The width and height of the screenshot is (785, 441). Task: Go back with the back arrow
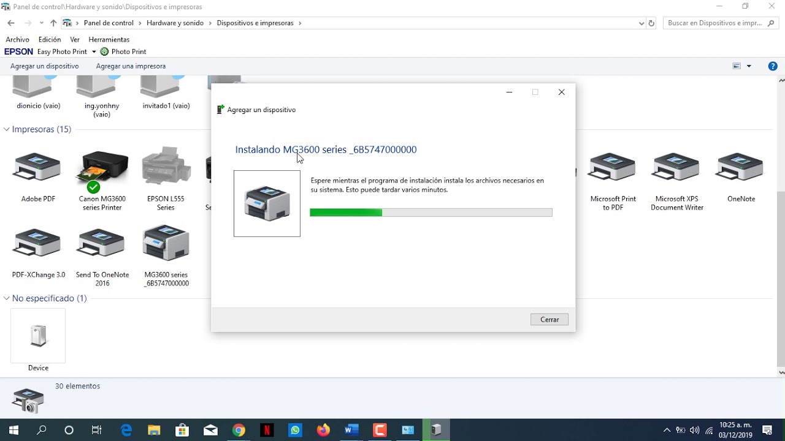tap(11, 23)
